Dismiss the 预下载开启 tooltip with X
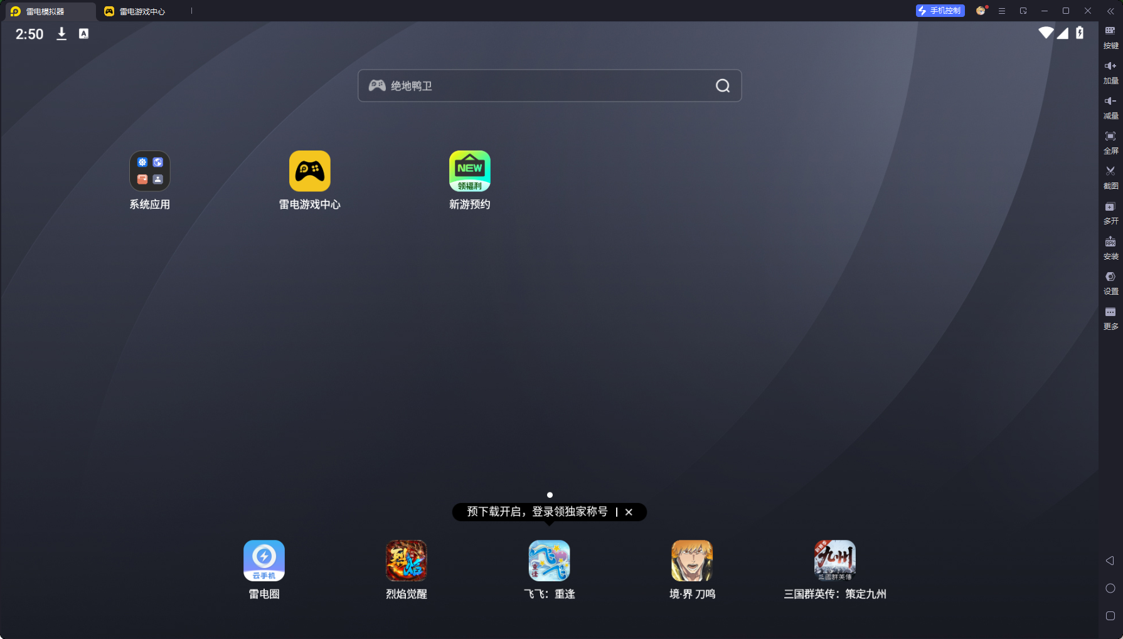 coord(629,512)
